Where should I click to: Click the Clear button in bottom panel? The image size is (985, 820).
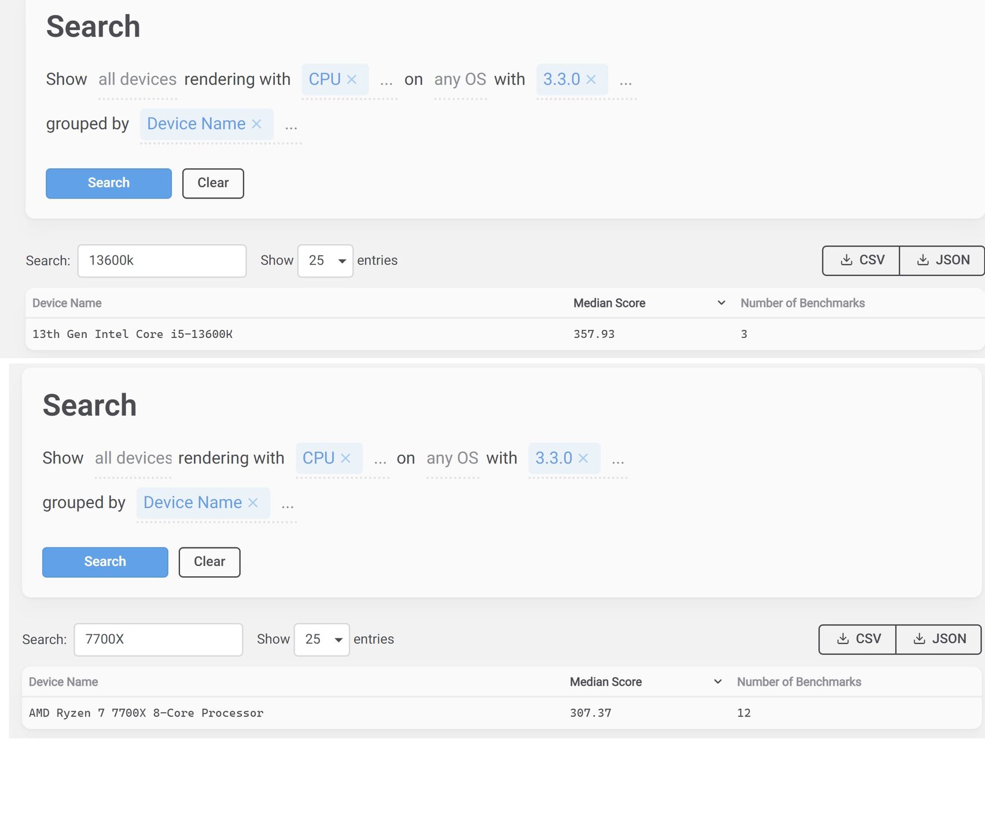click(x=210, y=562)
